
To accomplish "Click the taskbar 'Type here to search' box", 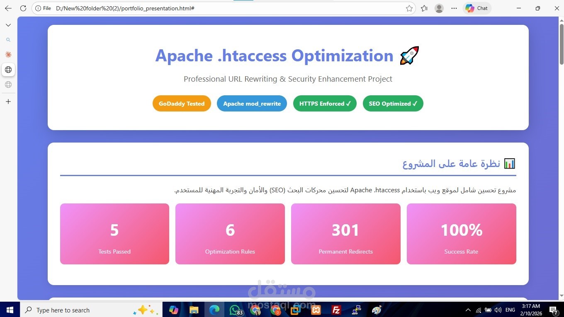I will click(x=91, y=310).
